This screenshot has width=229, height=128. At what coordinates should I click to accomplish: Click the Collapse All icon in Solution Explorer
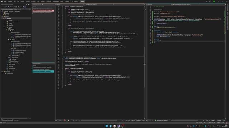tap(16, 7)
